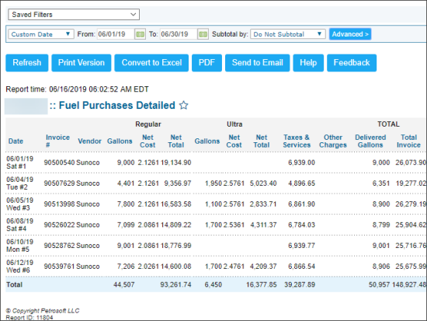This screenshot has width=427, height=321.
Task: Click the Advanced filter button
Action: coord(350,34)
